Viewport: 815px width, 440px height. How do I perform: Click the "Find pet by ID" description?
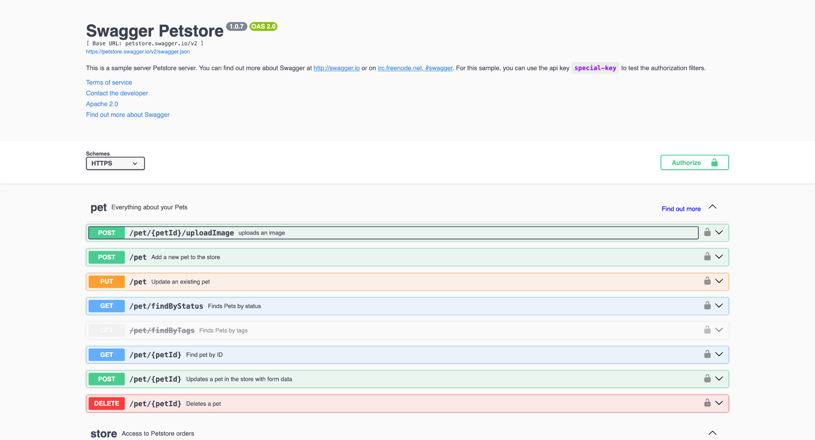click(205, 355)
